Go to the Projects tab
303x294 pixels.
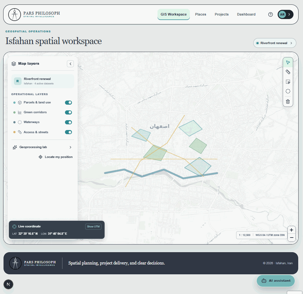[222, 14]
